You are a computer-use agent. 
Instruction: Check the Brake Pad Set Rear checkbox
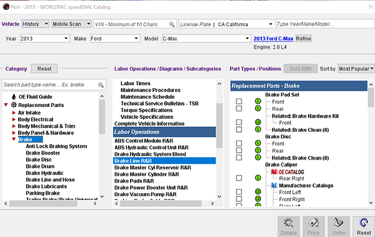pos(239,108)
